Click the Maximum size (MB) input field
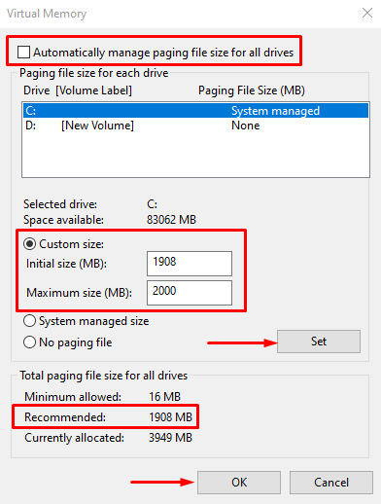This screenshot has width=381, height=504. point(190,293)
